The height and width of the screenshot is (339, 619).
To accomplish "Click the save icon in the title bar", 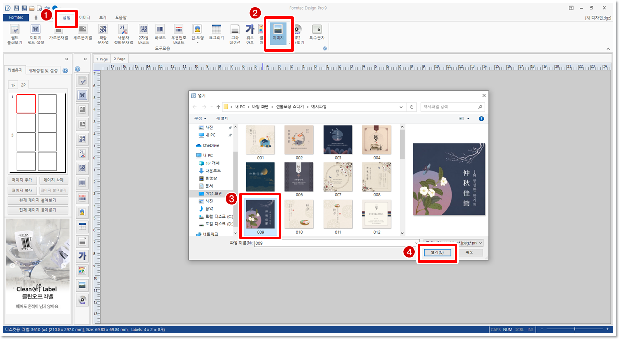I will pos(17,8).
